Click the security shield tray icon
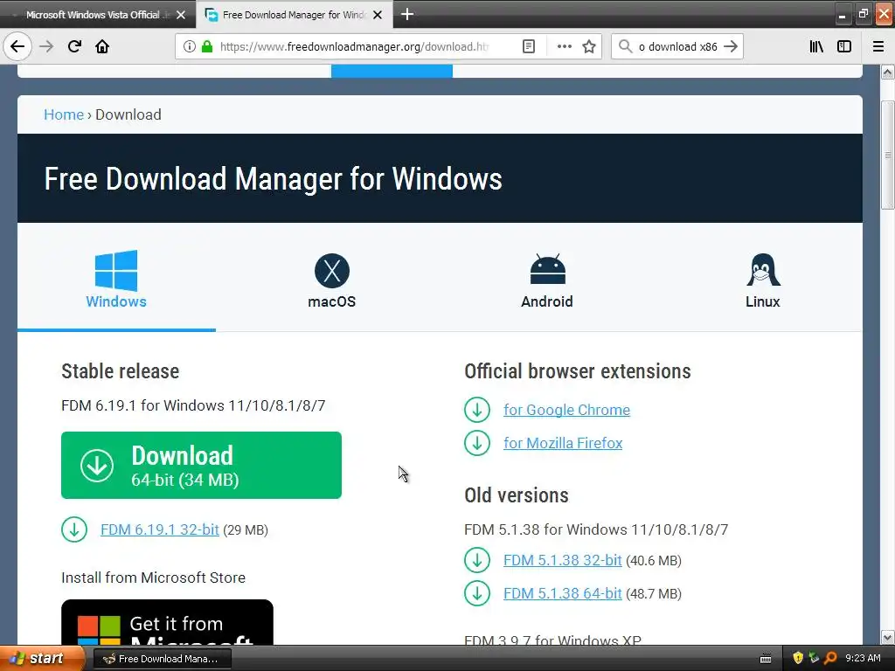895x671 pixels. (798, 659)
